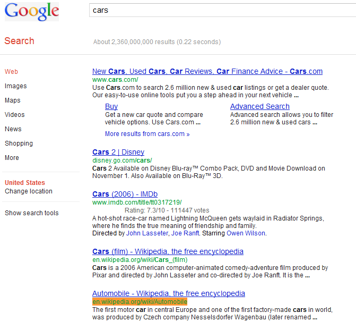This screenshot has height=330, width=356.
Task: Click the red Search heading
Action: [x=19, y=41]
